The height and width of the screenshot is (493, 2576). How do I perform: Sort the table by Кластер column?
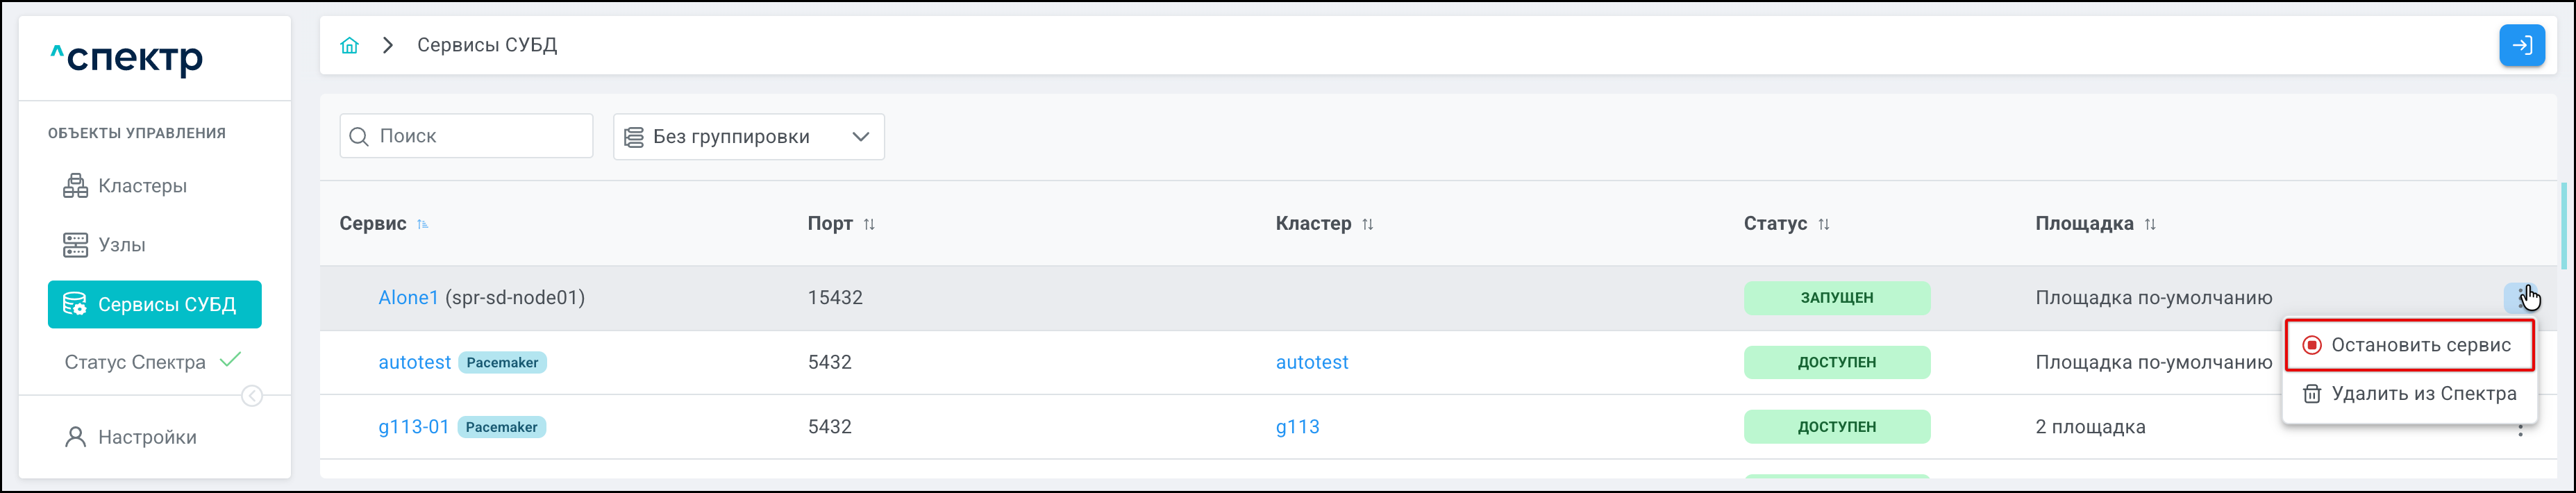click(x=1367, y=224)
